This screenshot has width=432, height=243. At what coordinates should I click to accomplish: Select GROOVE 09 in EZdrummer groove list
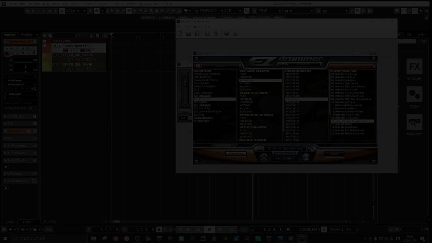tap(306, 99)
